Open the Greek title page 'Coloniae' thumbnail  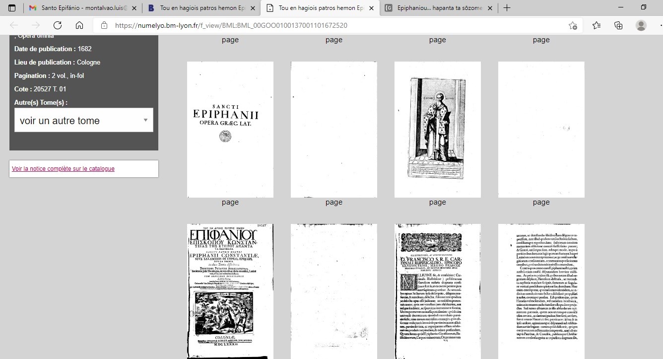tap(230, 291)
